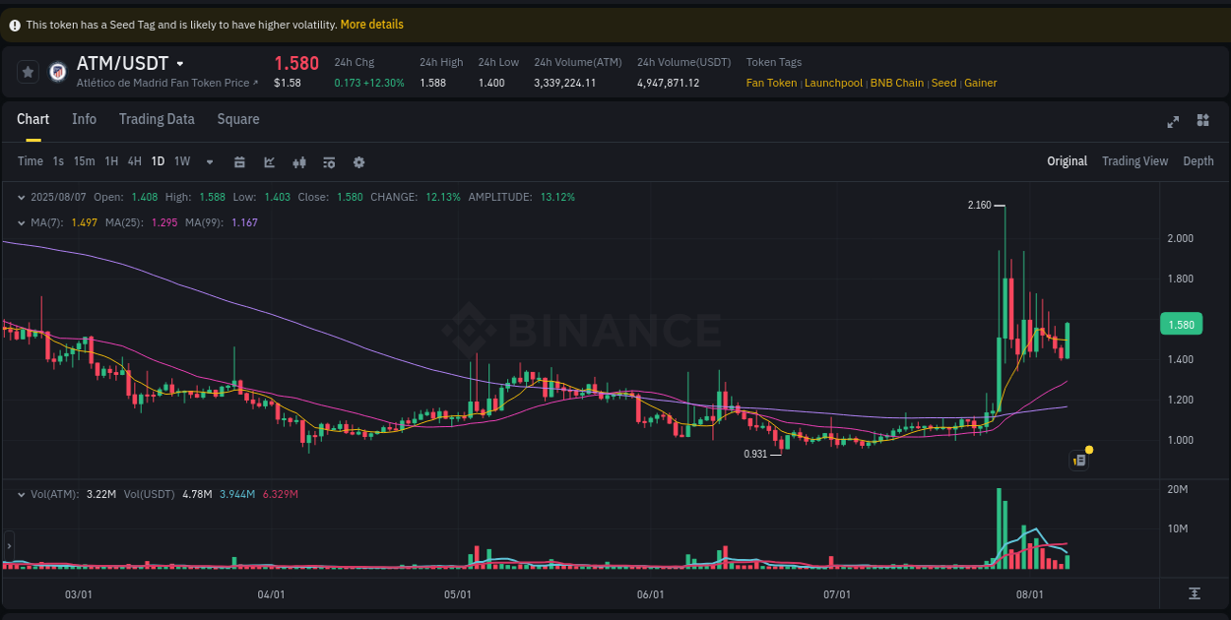Open the order notification icon on the chart
This screenshot has height=620, width=1231.
[x=1078, y=460]
